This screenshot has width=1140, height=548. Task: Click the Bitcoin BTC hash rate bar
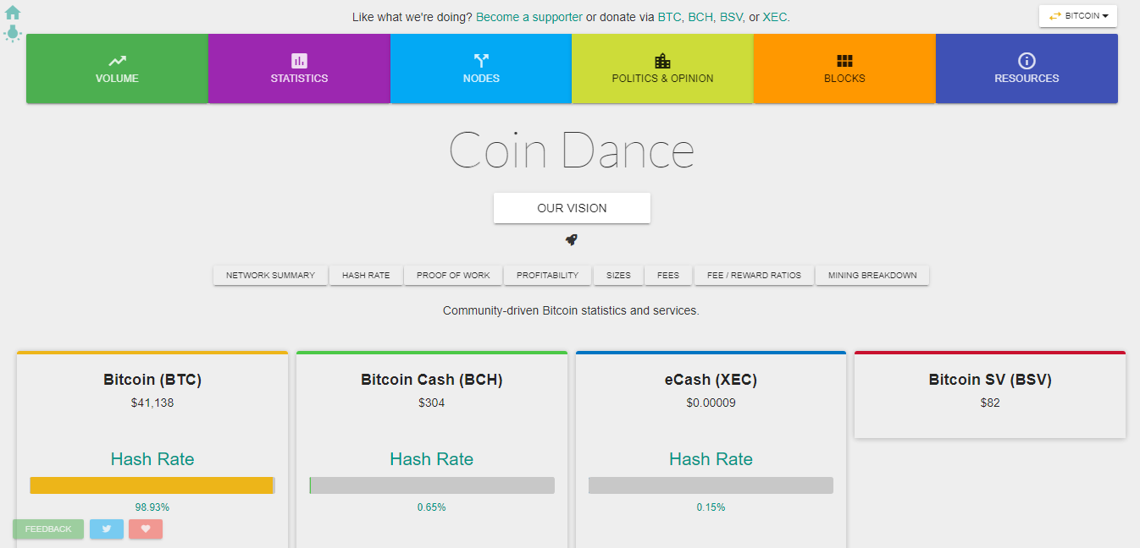coord(152,485)
